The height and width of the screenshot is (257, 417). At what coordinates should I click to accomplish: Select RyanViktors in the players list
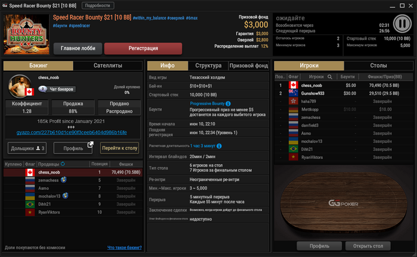pyautogui.click(x=344, y=157)
